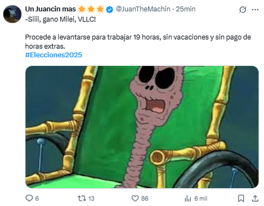264x206 pixels.
Task: Open the three-dot more options menu
Action: (x=255, y=9)
